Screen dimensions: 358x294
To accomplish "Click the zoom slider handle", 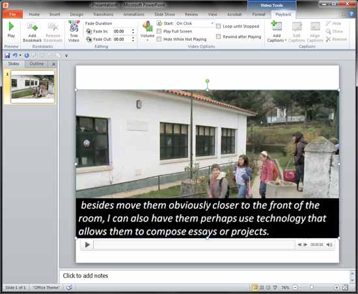I will (x=311, y=287).
